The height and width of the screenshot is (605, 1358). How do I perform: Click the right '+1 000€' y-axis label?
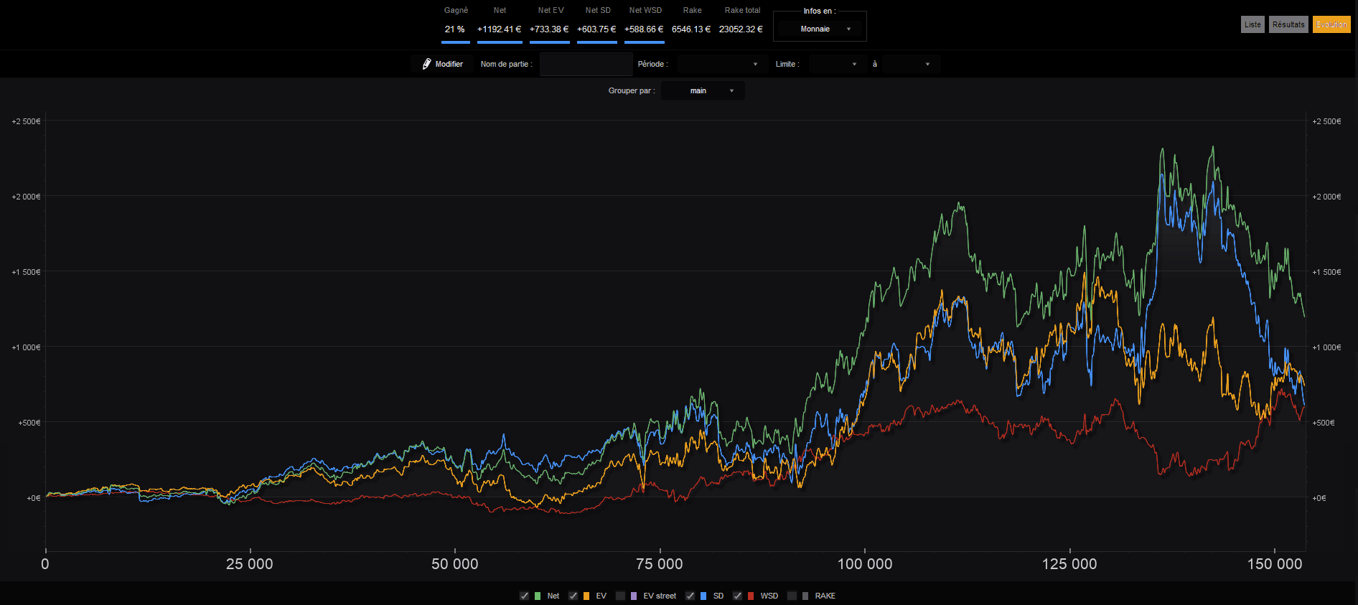click(x=1326, y=347)
